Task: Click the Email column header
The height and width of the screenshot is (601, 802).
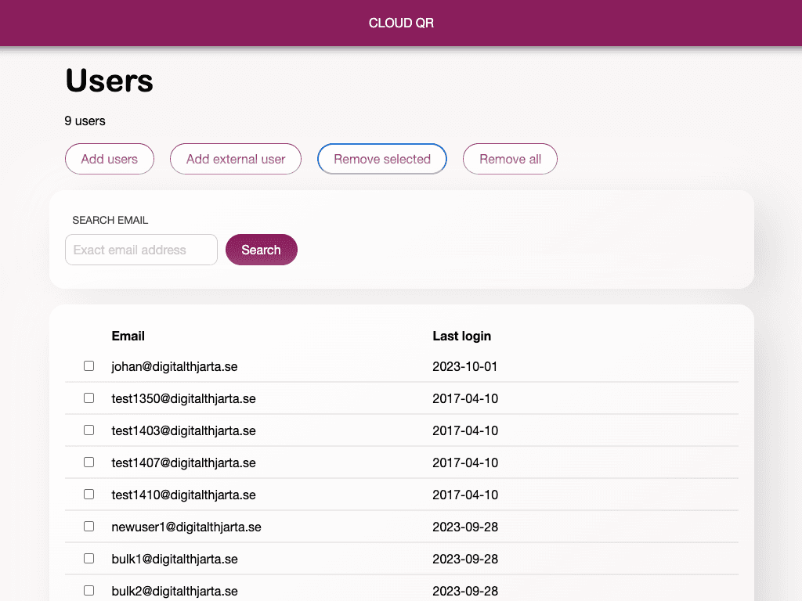Action: tap(128, 336)
